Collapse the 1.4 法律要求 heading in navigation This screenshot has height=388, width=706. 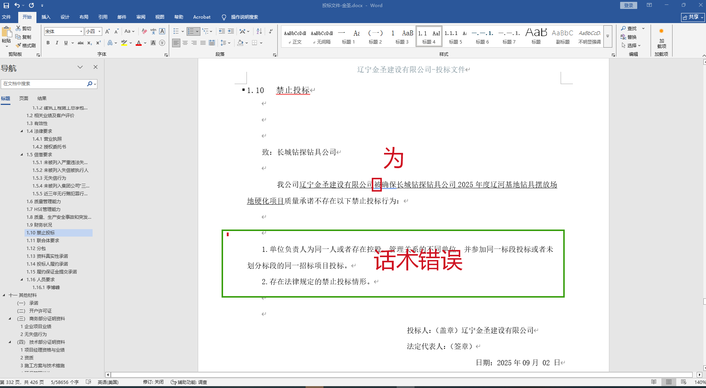22,131
